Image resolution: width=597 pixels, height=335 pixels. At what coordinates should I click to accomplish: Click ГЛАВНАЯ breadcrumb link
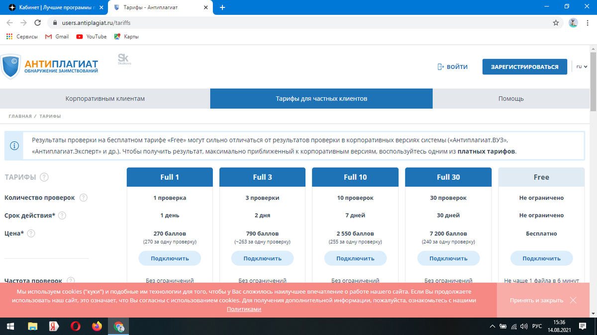[19, 116]
